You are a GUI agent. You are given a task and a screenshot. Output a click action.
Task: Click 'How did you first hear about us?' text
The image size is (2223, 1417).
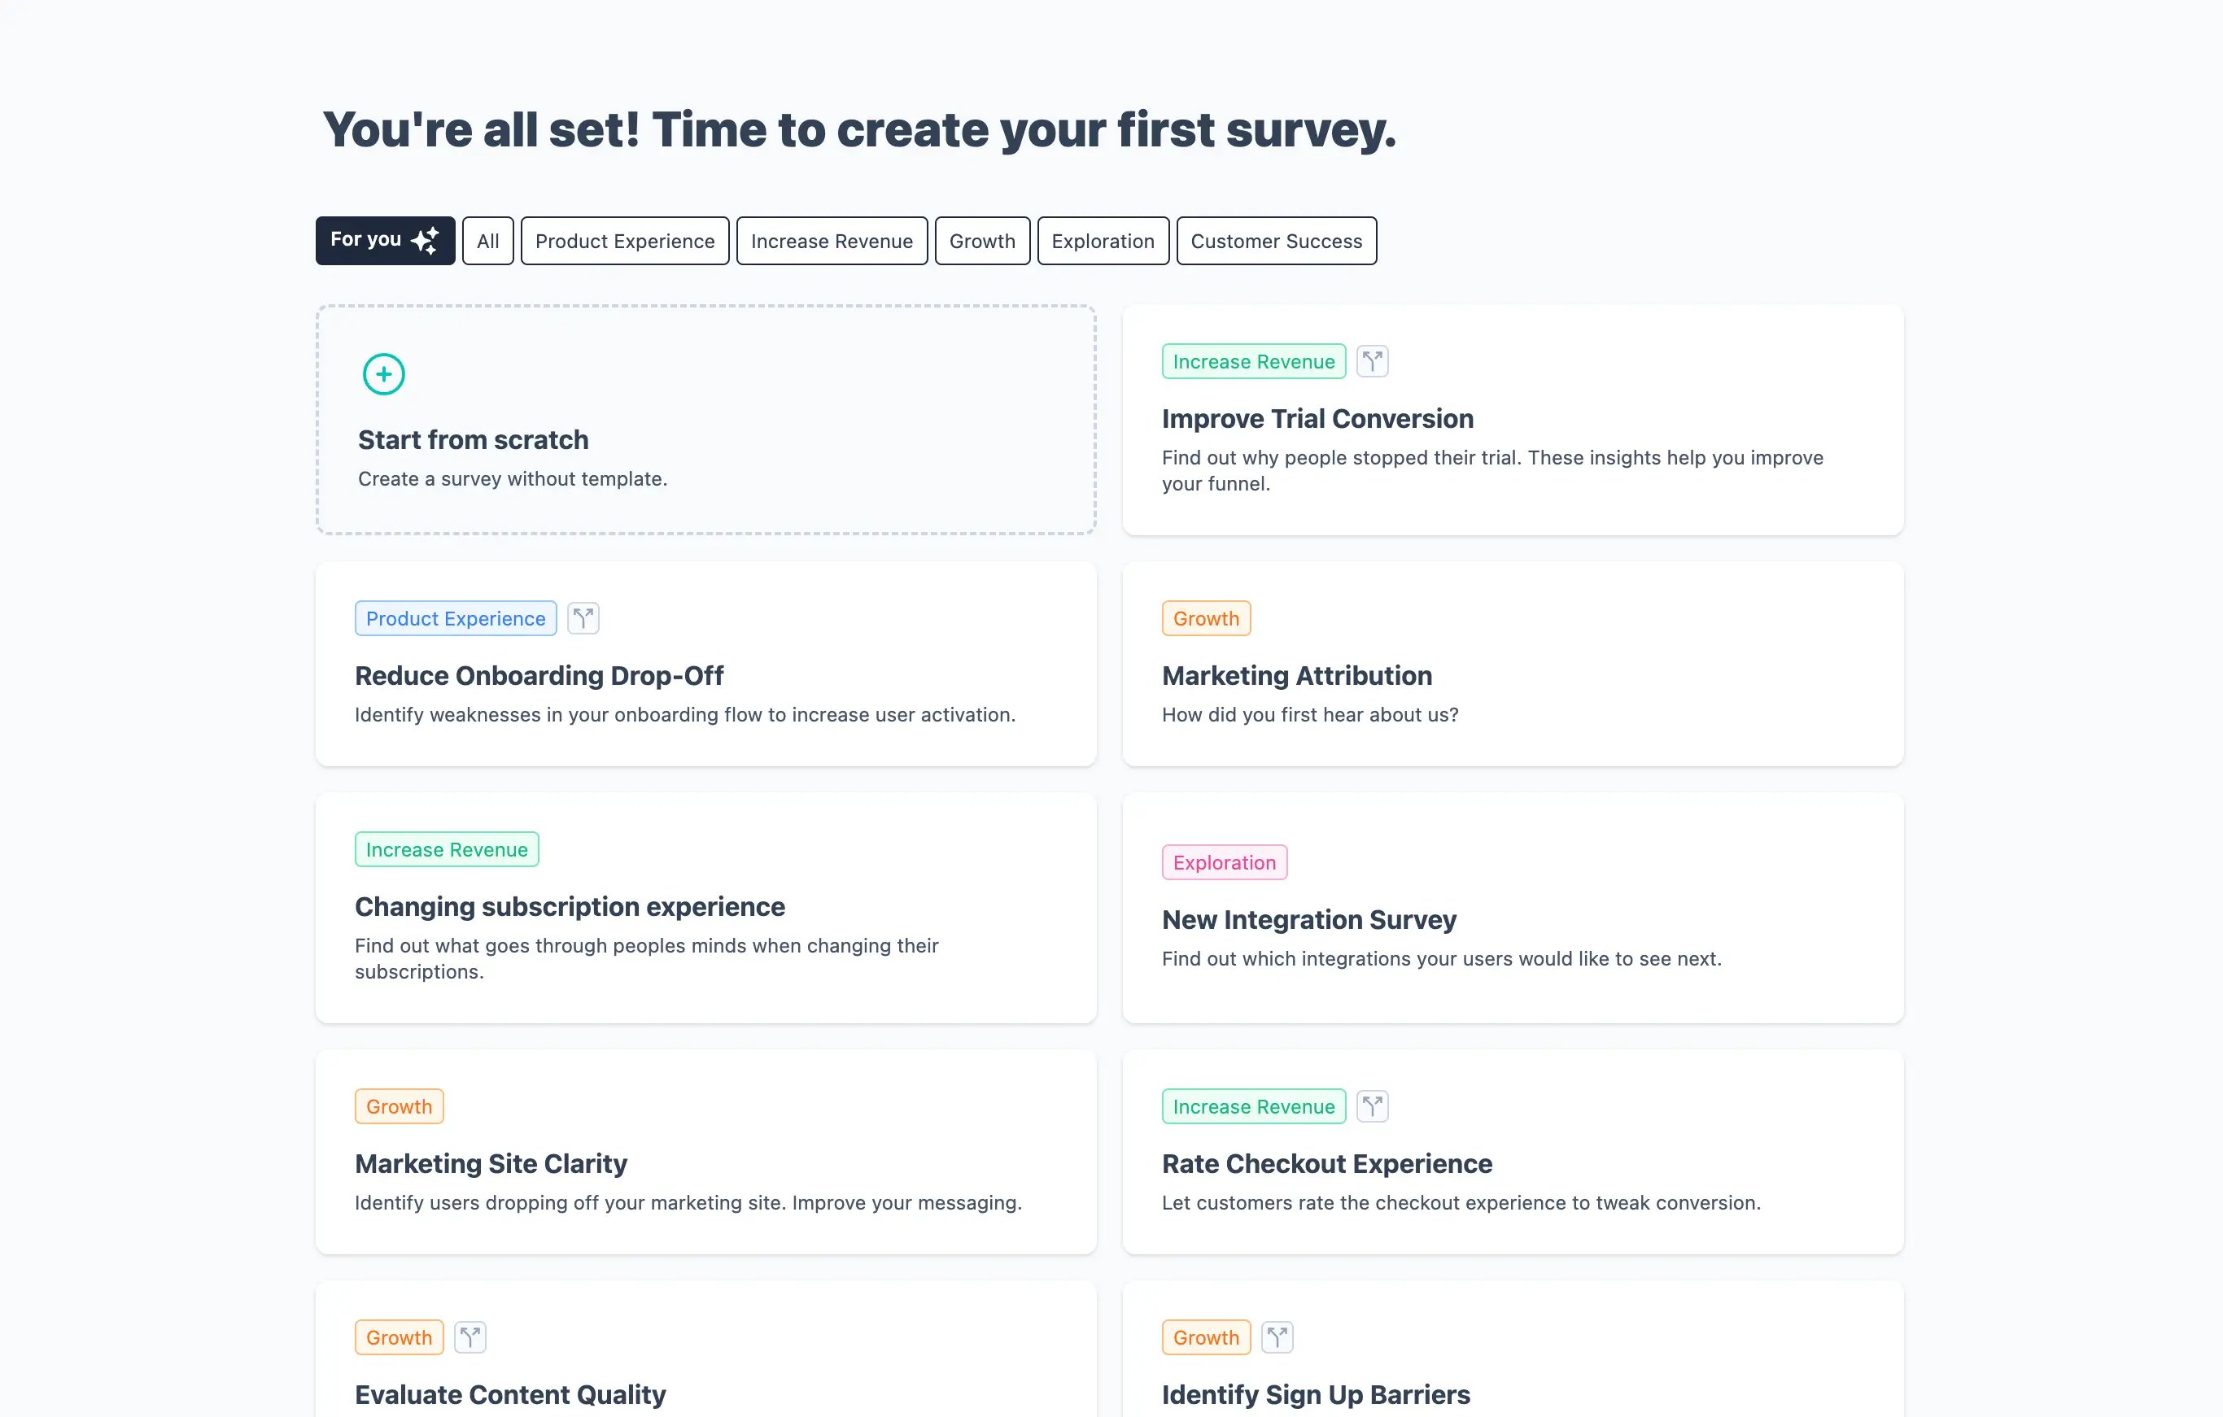[x=1310, y=714]
